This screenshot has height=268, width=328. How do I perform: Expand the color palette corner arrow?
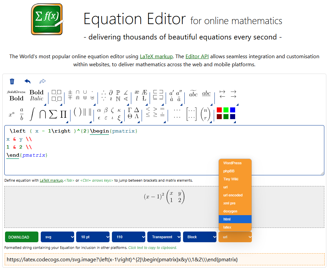(x=235, y=122)
